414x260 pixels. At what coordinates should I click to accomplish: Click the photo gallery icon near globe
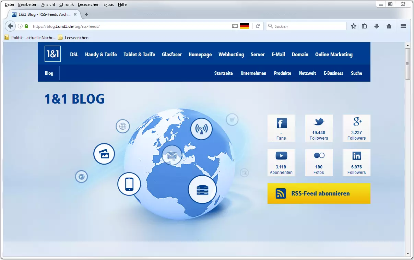point(104,154)
